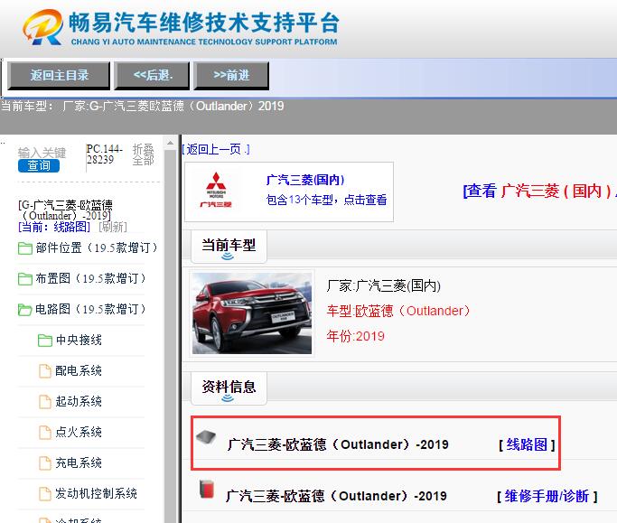Click the PC.144-28239 text

[x=104, y=154]
